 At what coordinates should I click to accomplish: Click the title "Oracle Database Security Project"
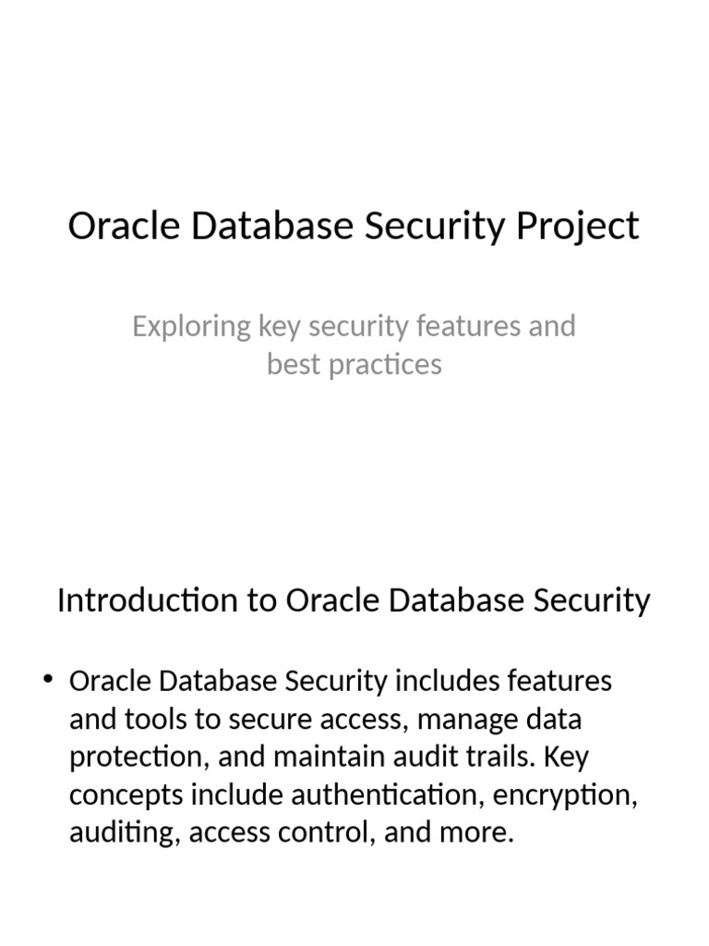[354, 226]
